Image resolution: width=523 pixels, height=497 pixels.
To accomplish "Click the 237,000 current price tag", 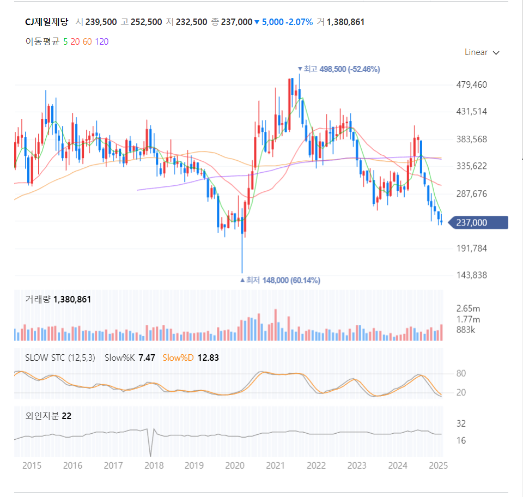I will (478, 222).
